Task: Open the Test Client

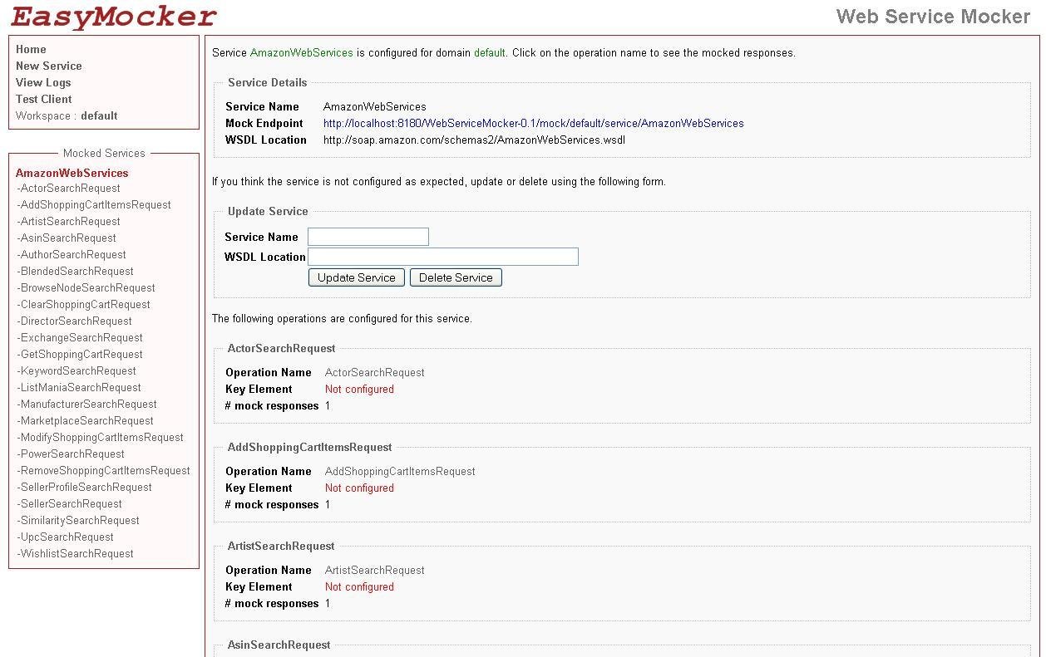Action: (43, 99)
